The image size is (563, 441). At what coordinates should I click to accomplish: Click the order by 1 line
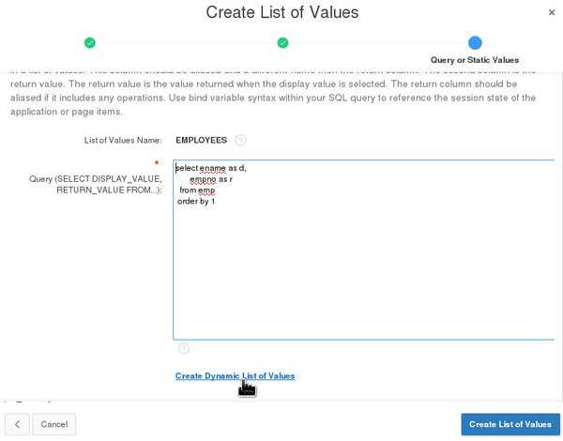pos(196,202)
